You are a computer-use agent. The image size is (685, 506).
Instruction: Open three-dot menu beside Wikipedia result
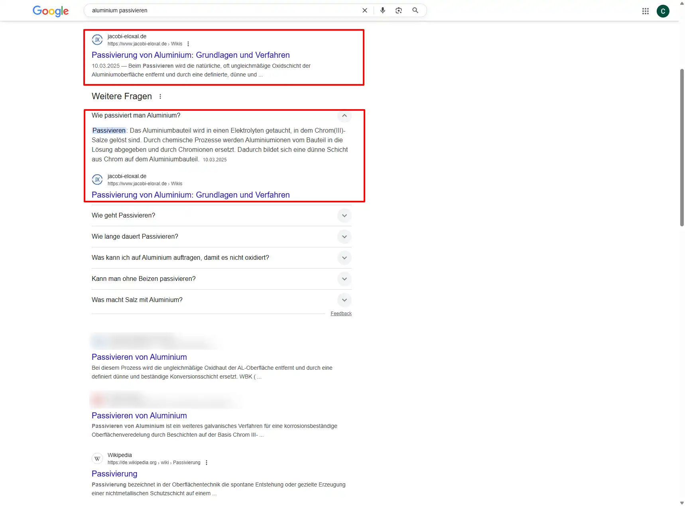pos(207,463)
